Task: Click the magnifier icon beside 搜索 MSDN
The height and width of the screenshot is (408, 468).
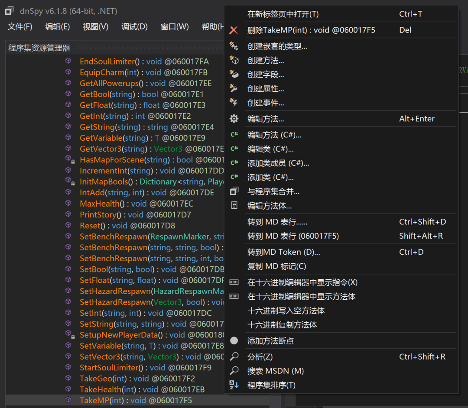Action: click(x=234, y=371)
